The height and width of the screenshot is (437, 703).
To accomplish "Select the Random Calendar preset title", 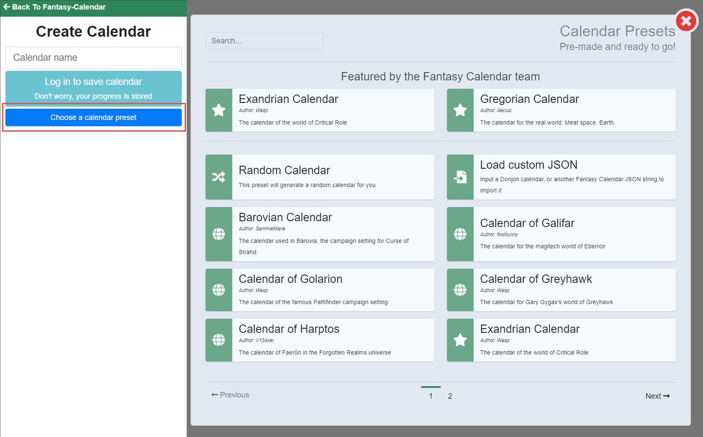I will [284, 170].
